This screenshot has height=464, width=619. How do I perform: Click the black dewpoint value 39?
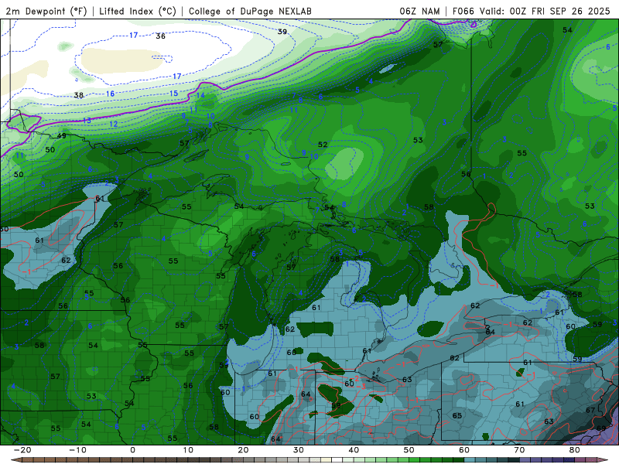[282, 32]
